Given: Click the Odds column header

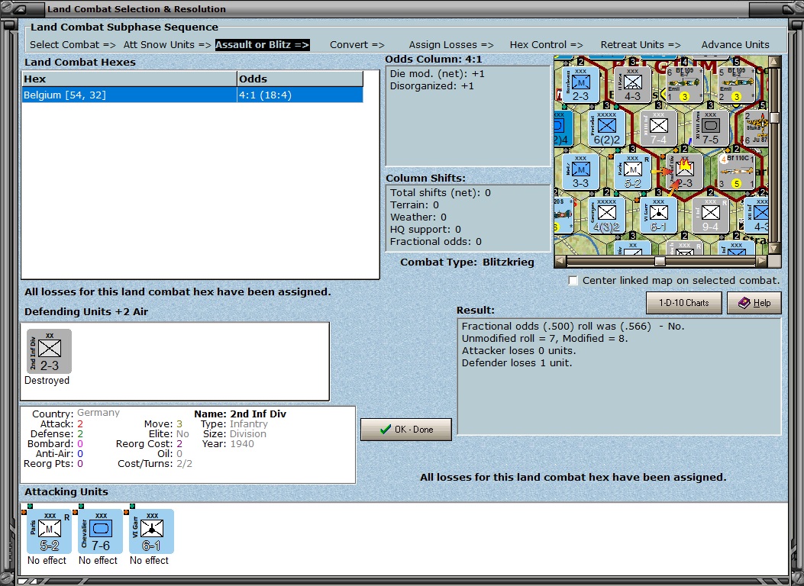Looking at the screenshot, I should [x=300, y=79].
